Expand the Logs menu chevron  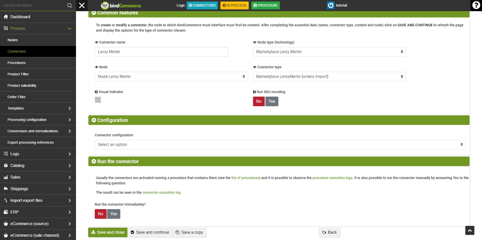[70, 154]
